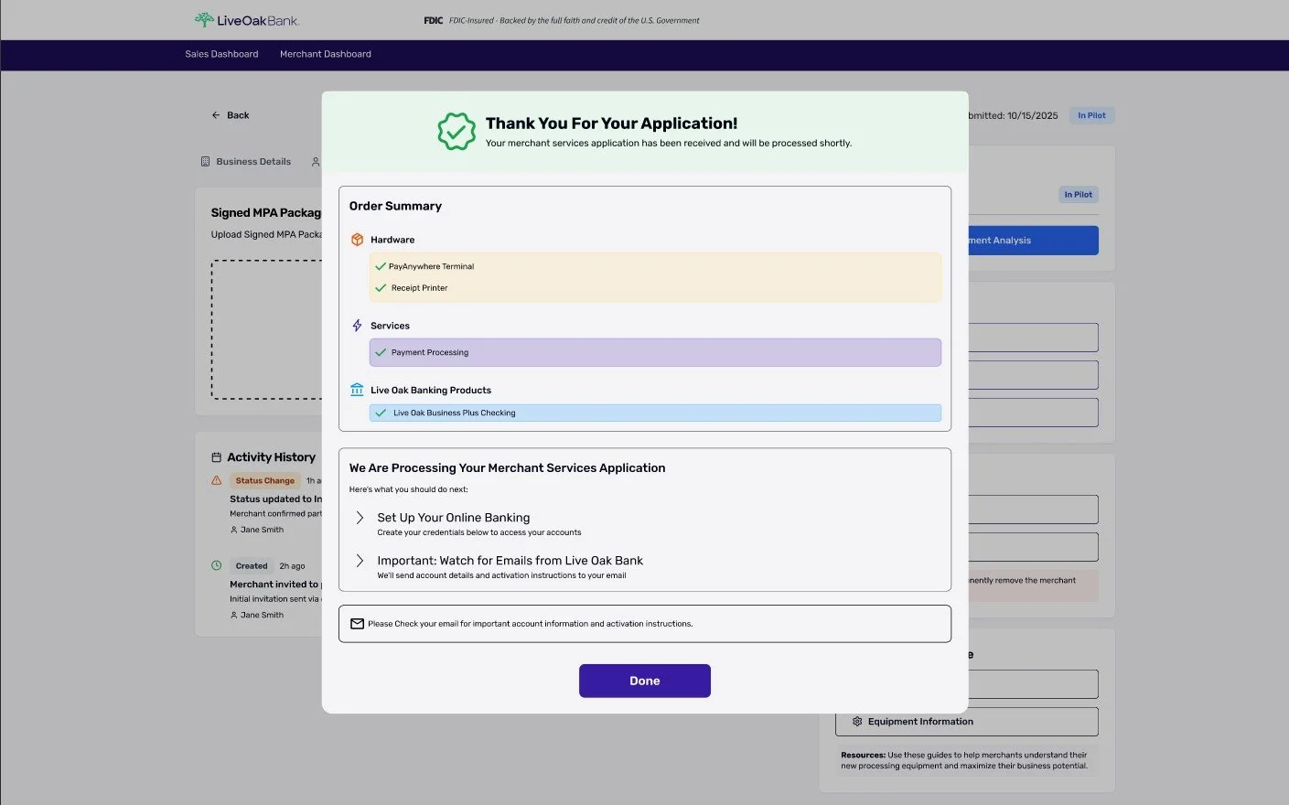Click the checkmark beside PayAnywhere Terminal
Viewport: 1289px width, 805px height.
(381, 266)
